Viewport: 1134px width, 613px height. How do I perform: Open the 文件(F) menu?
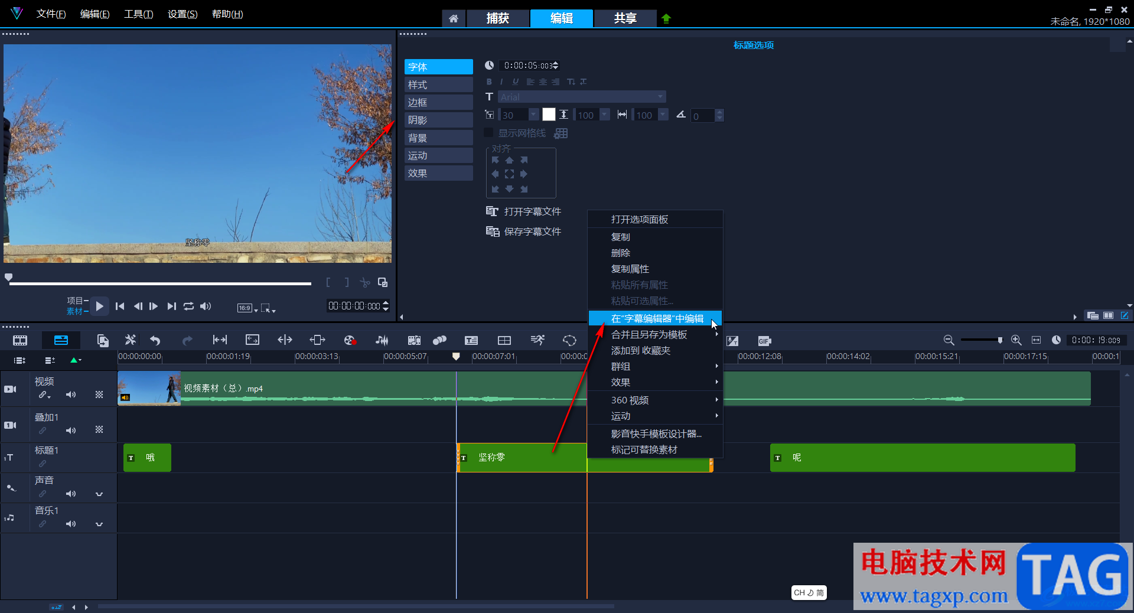tap(51, 14)
